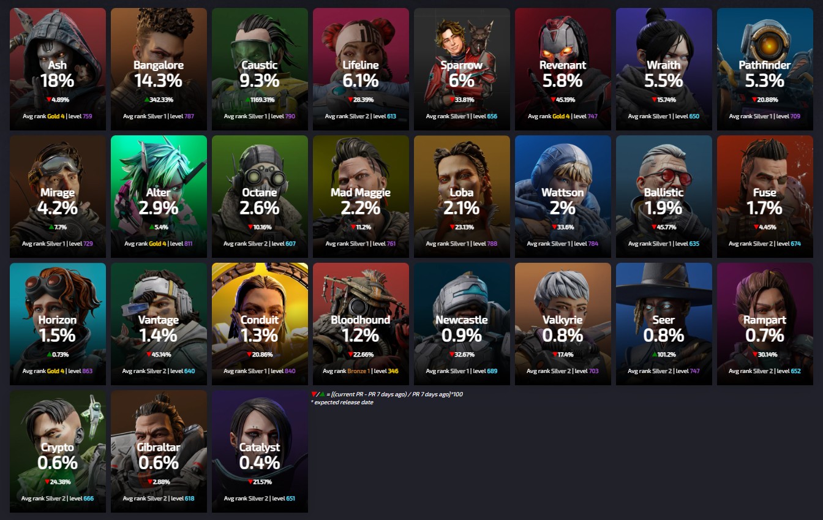The height and width of the screenshot is (520, 823).
Task: Click the Caustic portrait card
Action: click(260, 69)
